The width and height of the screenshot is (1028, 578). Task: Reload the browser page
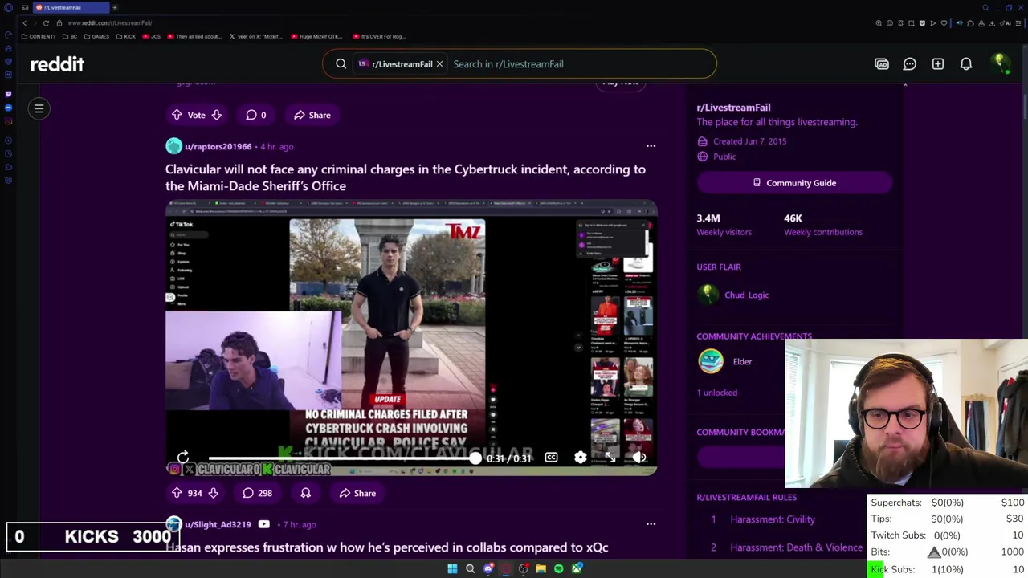pos(46,23)
